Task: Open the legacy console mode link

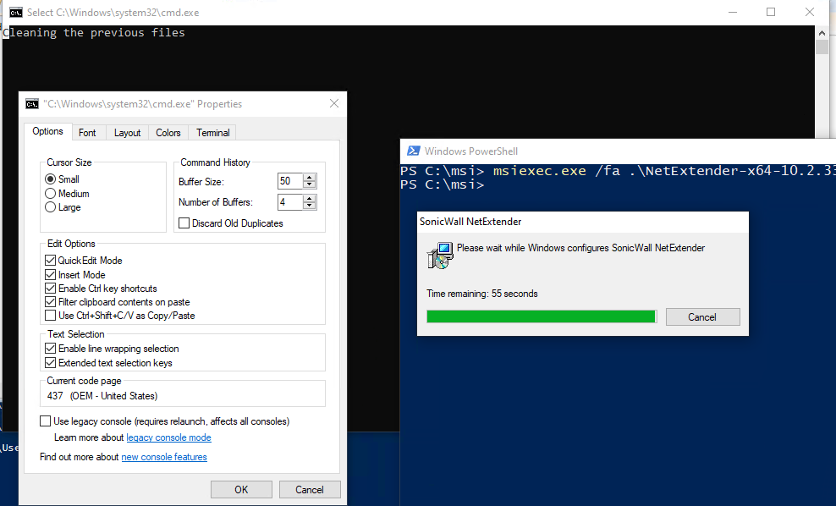Action: tap(168, 437)
